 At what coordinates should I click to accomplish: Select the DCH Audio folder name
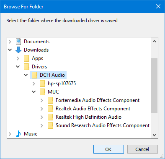(x=52, y=75)
